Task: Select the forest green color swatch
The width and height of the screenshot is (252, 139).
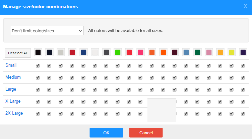Action: 197,52
